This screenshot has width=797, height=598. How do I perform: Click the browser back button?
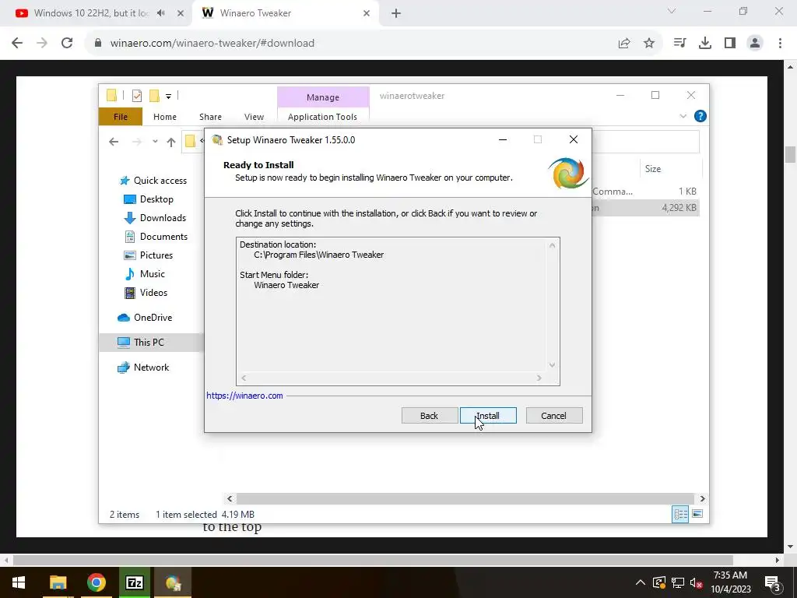[x=17, y=44]
